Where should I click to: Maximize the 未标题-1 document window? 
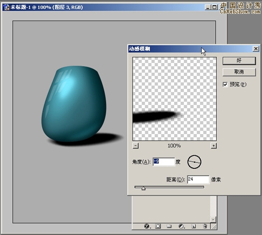[214, 7]
